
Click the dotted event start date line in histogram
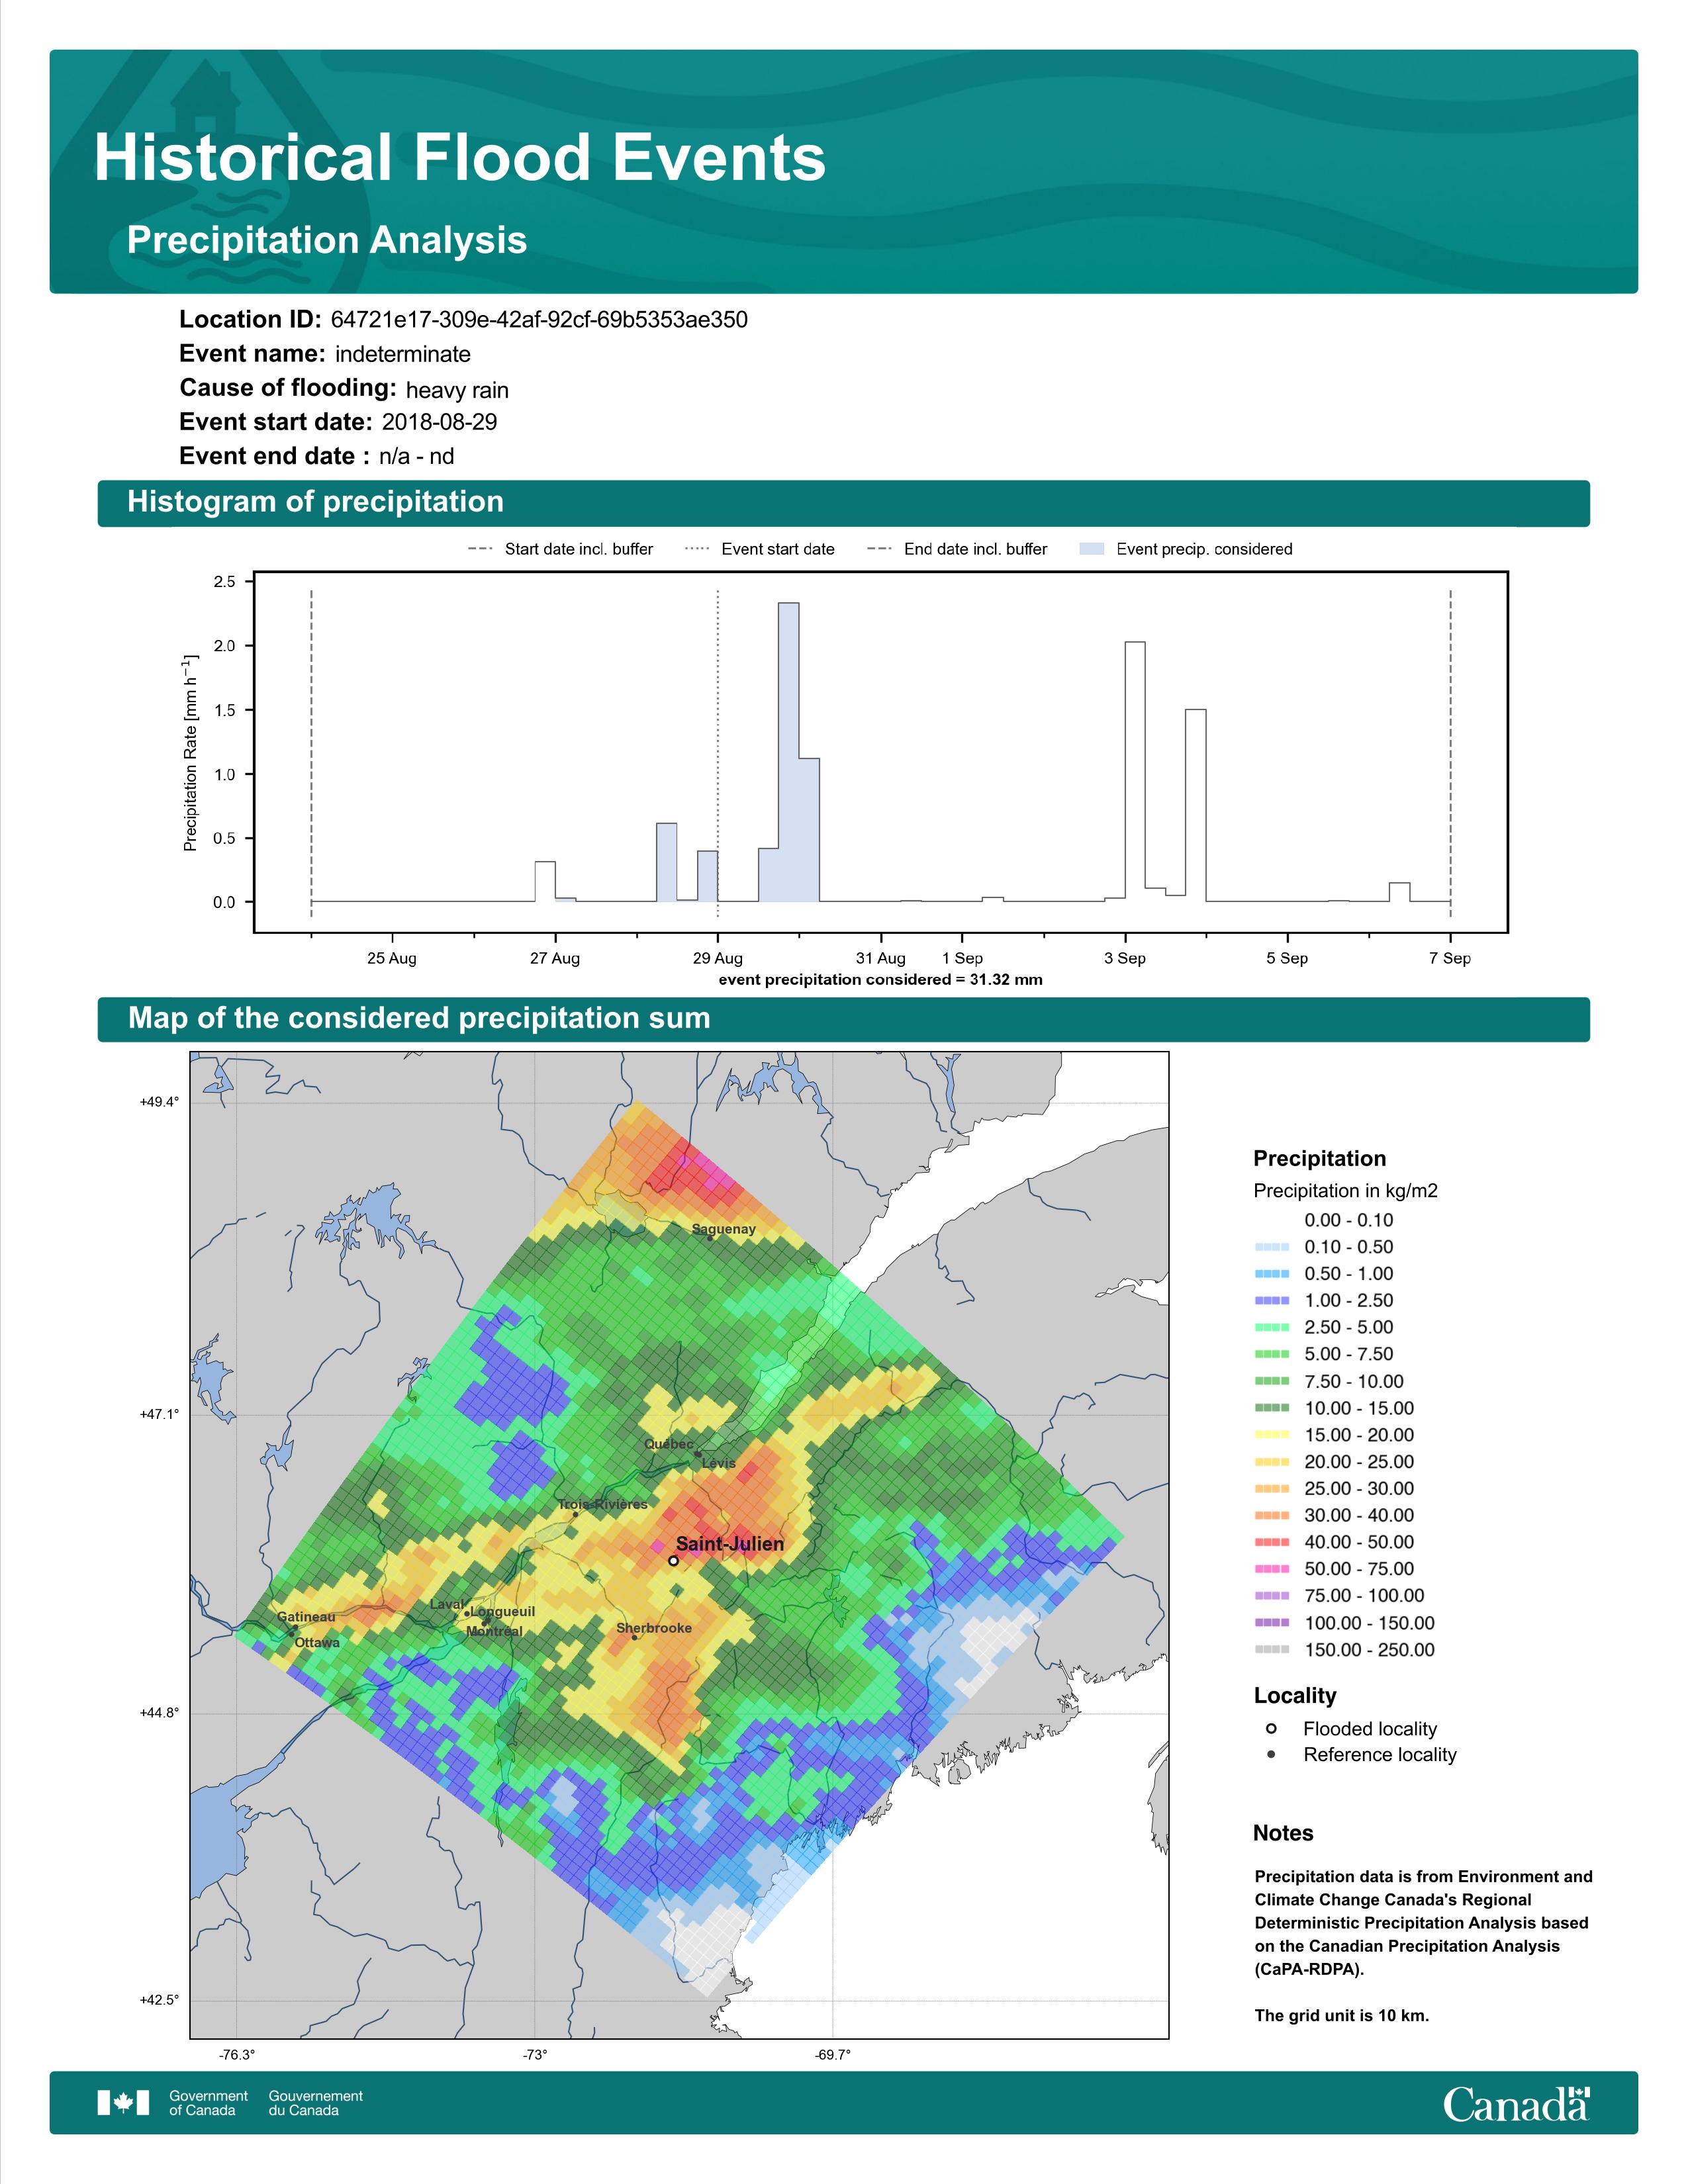[718, 753]
